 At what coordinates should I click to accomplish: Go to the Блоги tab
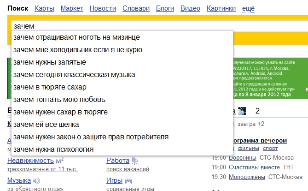(x=165, y=8)
